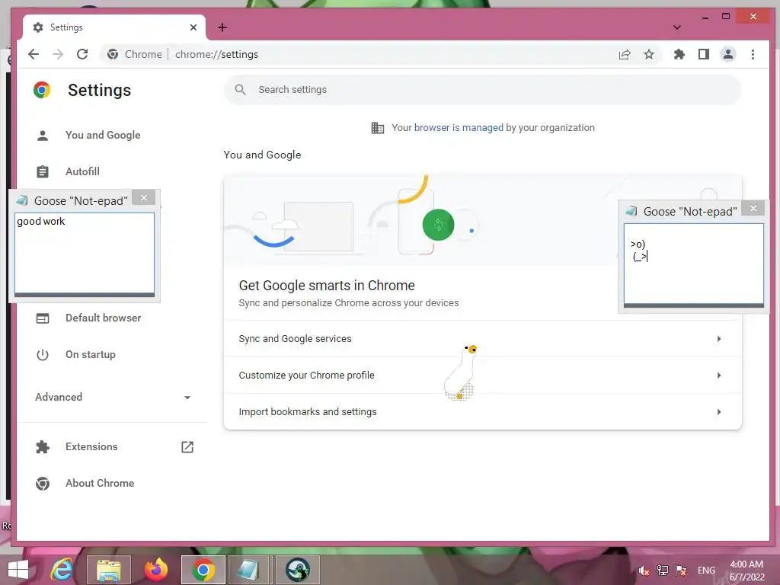Click the network tray icon
Screen dimensions: 780x585
662,571
